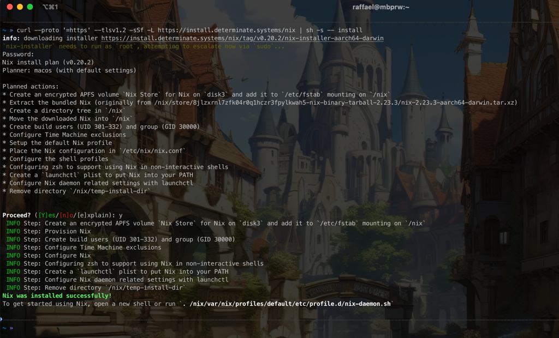Click the 'Password:' prompt line

[x=18, y=55]
